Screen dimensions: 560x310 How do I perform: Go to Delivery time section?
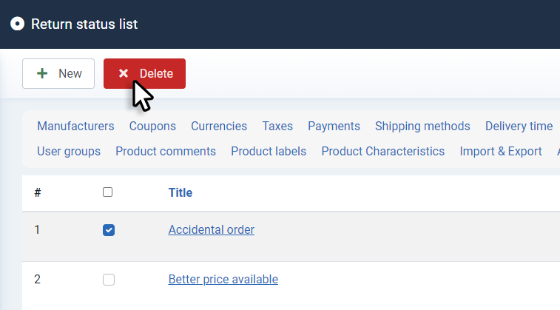[519, 126]
